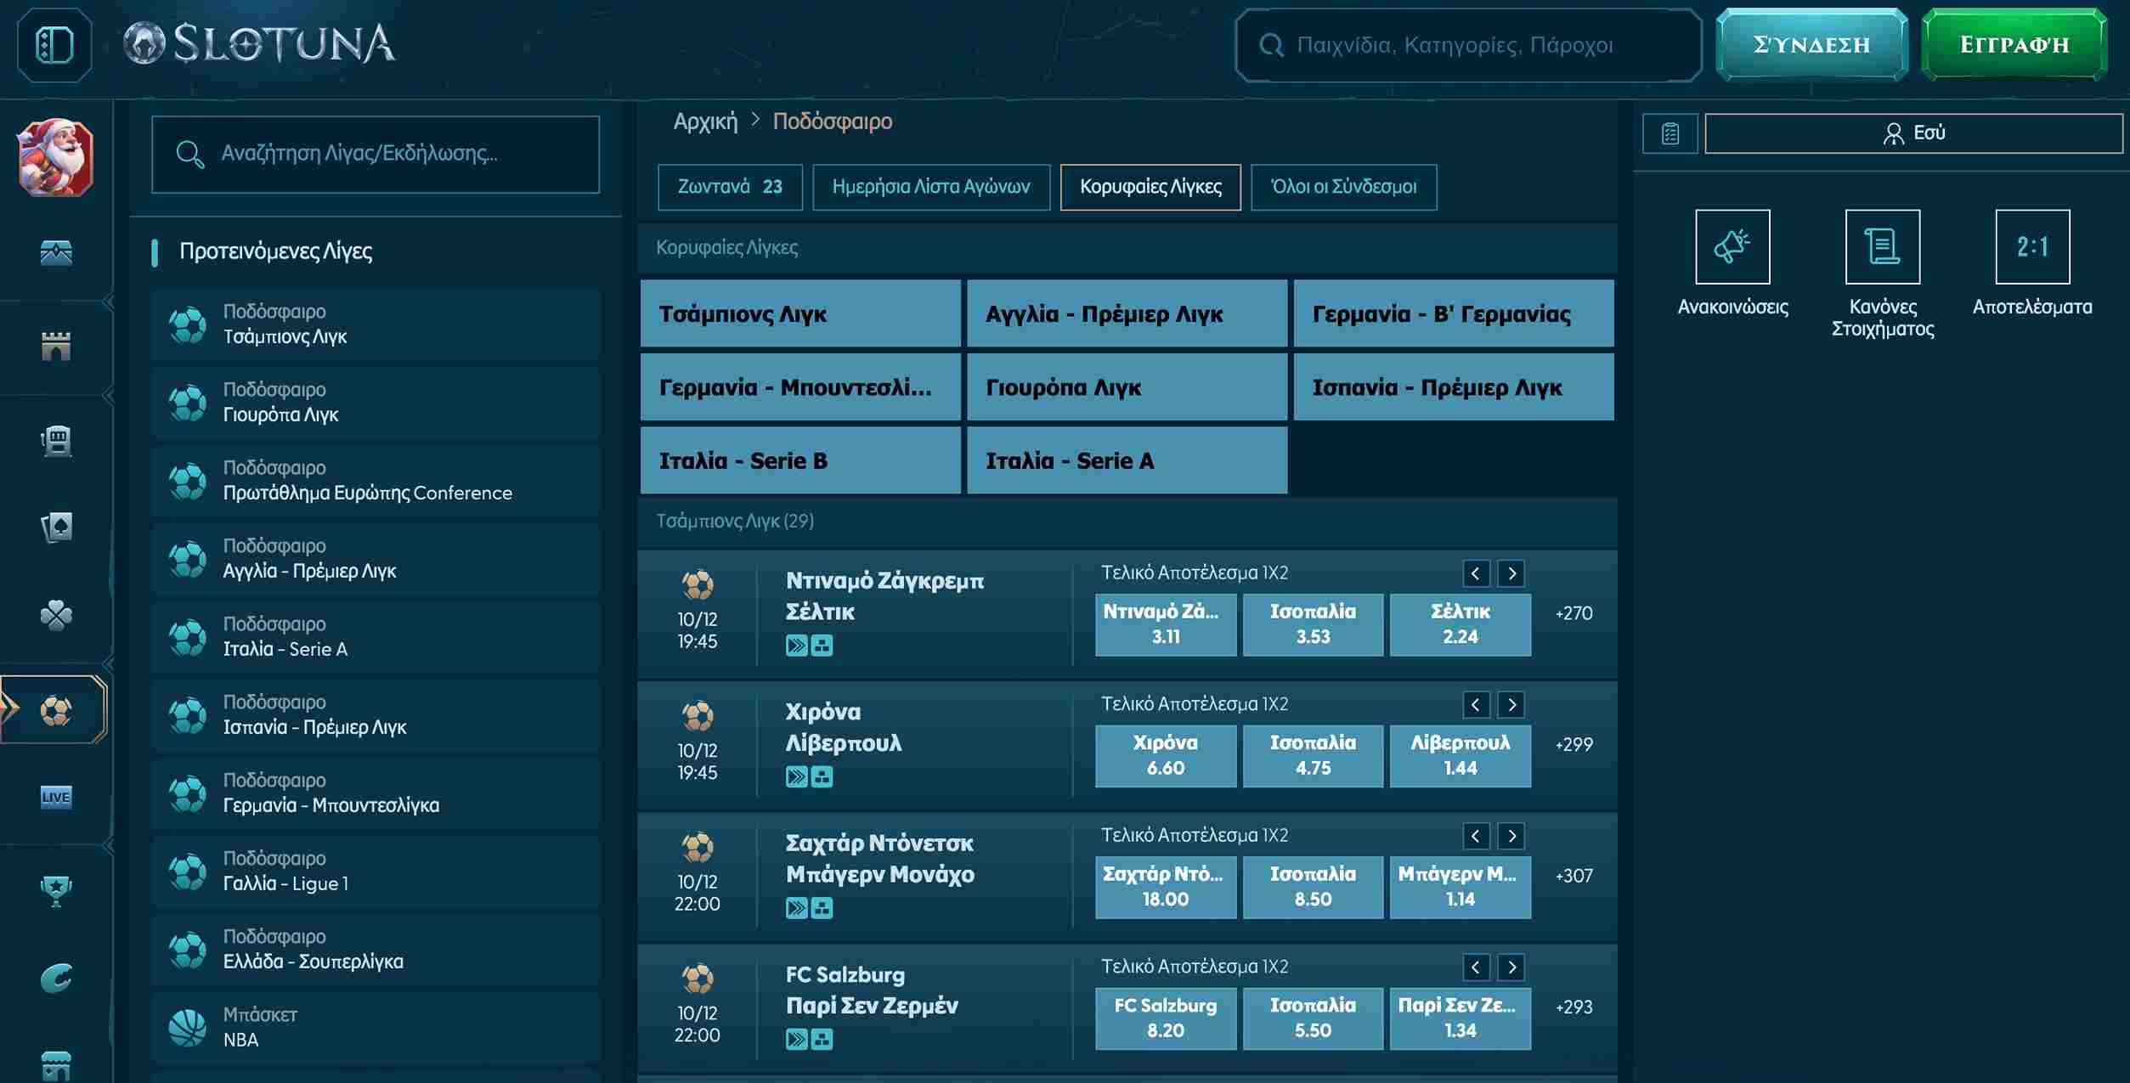The image size is (2130, 1083).
Task: Open Κανόνες Στοιχήματος rules icon
Action: coord(1882,246)
